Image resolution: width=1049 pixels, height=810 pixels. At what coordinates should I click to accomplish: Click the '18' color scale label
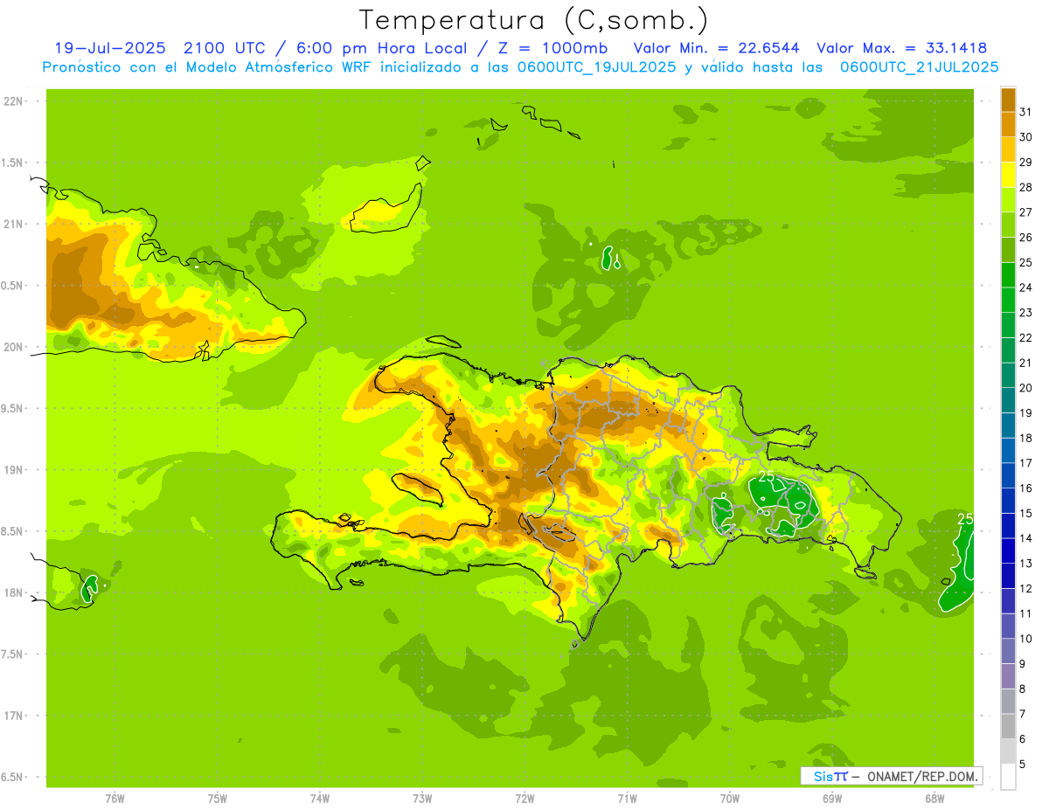click(x=1026, y=438)
